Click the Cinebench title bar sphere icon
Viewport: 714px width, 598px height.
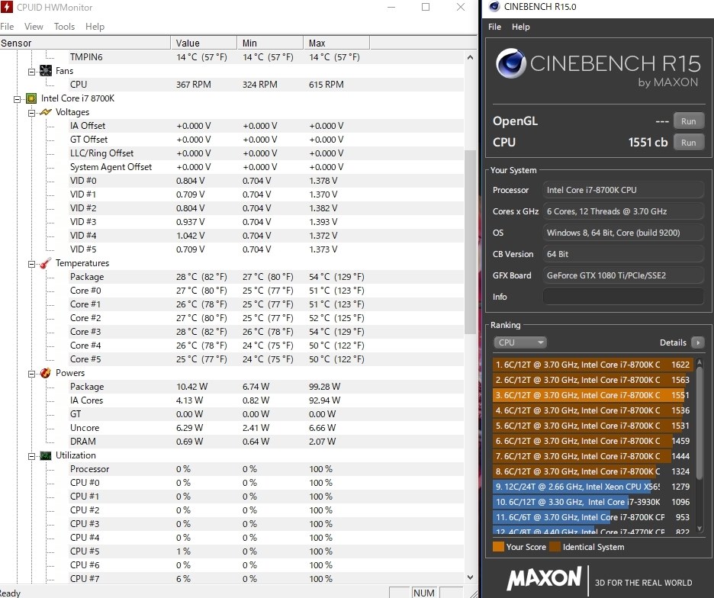point(494,7)
